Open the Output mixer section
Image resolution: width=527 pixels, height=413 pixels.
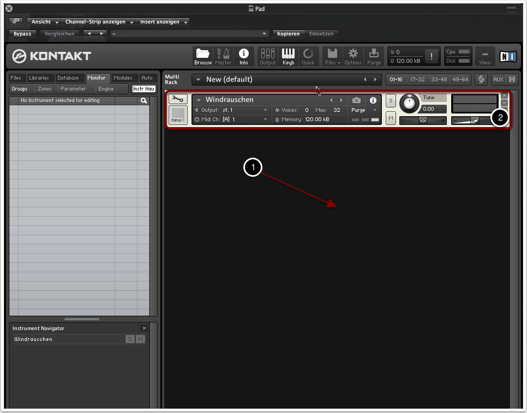point(267,56)
